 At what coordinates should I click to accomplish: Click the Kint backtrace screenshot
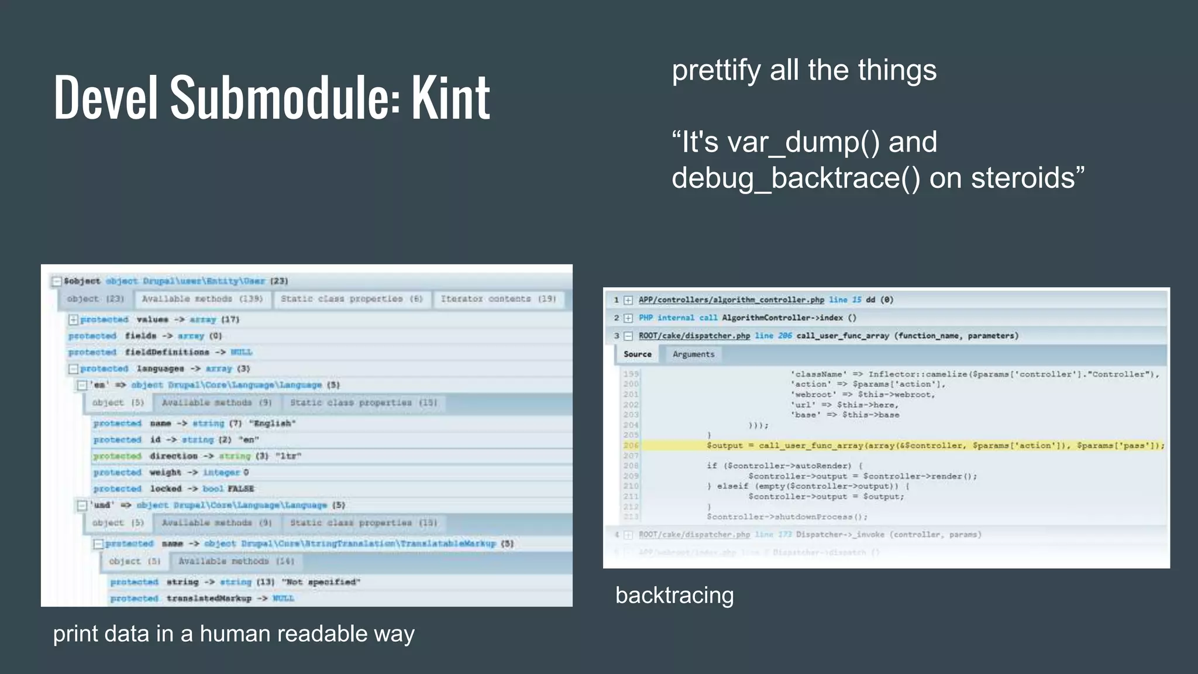point(886,428)
